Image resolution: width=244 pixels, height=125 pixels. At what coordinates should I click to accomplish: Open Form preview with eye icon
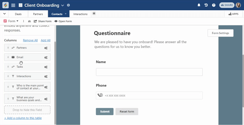[x=63, y=21]
